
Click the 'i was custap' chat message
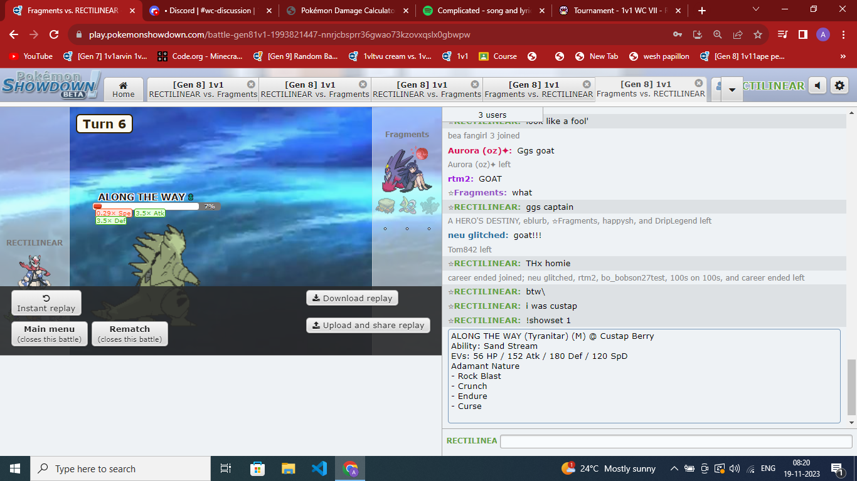point(551,306)
